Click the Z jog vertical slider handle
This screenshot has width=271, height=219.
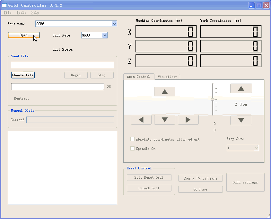click(x=213, y=100)
